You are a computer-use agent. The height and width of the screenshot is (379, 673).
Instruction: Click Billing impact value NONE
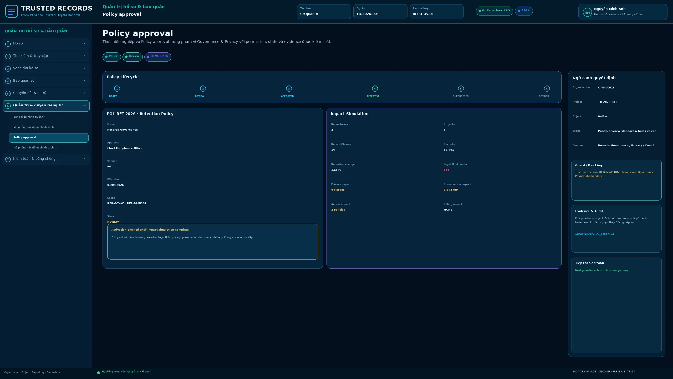click(448, 210)
